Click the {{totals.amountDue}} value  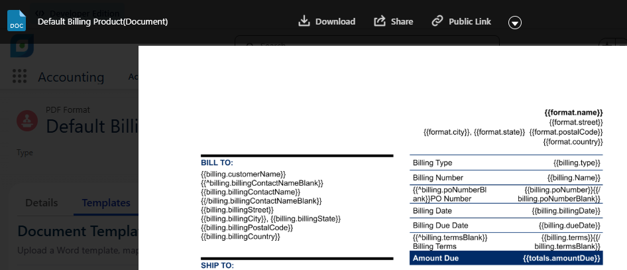coord(562,258)
